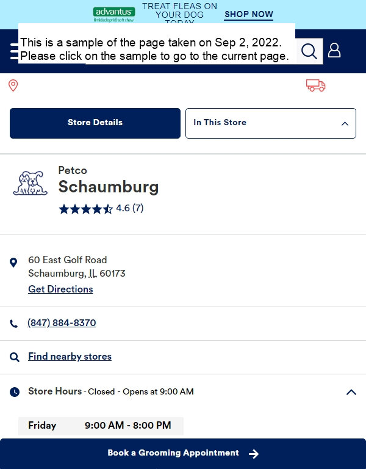Click the Petco dog and cat logo
The image size is (366, 469).
[30, 183]
